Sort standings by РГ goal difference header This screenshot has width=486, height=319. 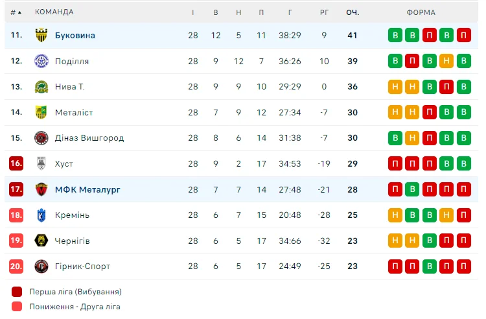pyautogui.click(x=325, y=12)
